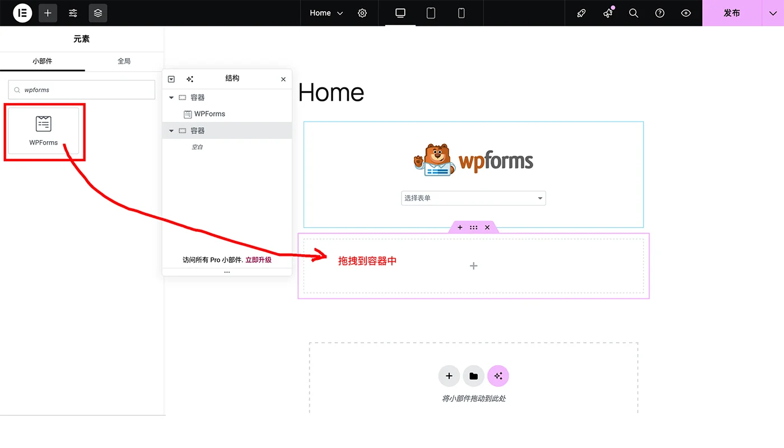Open the 选择表单 form dropdown
The image size is (784, 448).
point(473,198)
